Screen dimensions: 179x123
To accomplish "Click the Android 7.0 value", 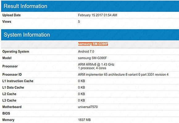I will coord(86,52).
